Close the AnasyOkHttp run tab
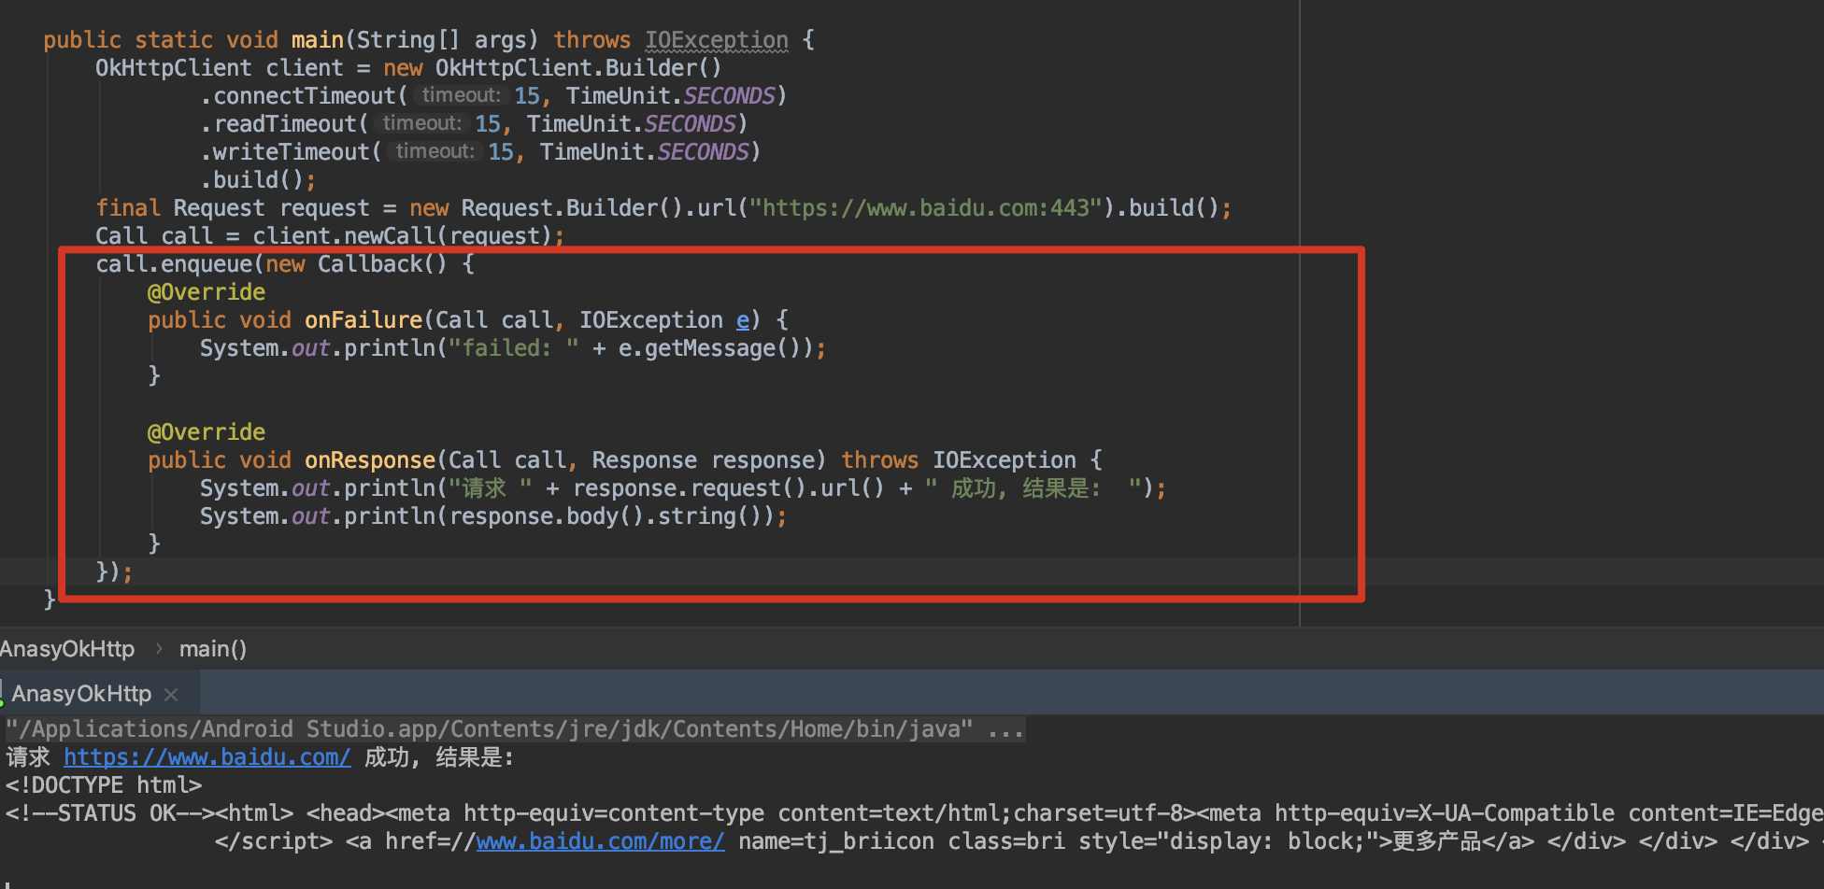 point(171,694)
